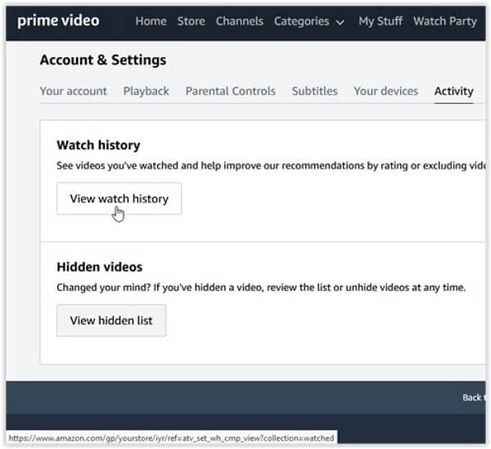Image resolution: width=491 pixels, height=449 pixels.
Task: Click the Back to top link in footer
Action: (474, 397)
